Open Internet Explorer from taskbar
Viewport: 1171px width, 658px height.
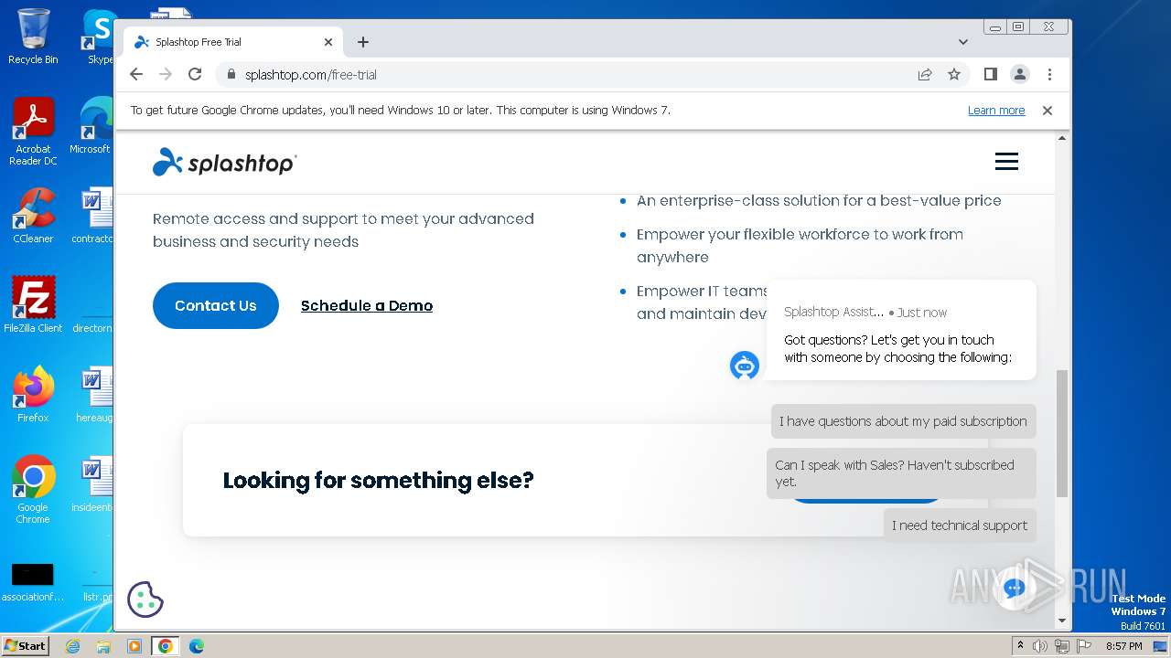tap(72, 646)
